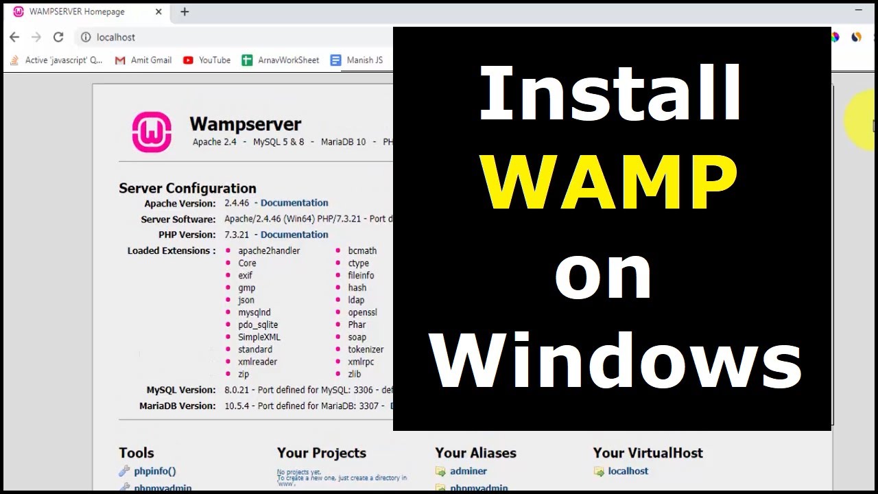This screenshot has height=494, width=878.
Task: Open the ArnavWorkSheet bookmark
Action: [x=280, y=60]
